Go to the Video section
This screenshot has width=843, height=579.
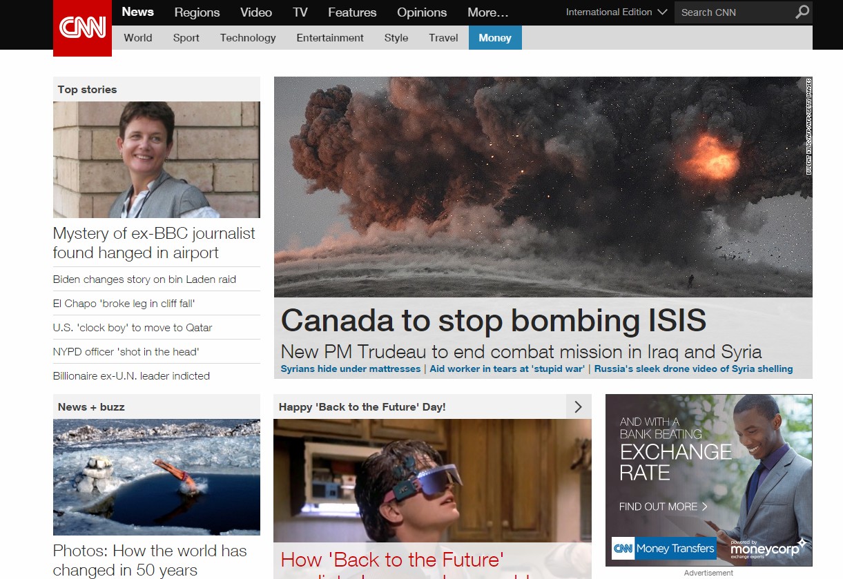pos(256,12)
